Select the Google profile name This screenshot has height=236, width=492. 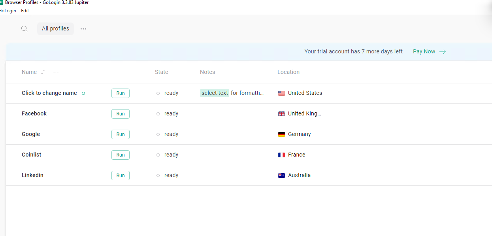tap(31, 134)
